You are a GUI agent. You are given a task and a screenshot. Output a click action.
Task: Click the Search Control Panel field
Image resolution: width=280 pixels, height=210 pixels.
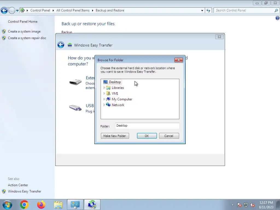coord(244,10)
